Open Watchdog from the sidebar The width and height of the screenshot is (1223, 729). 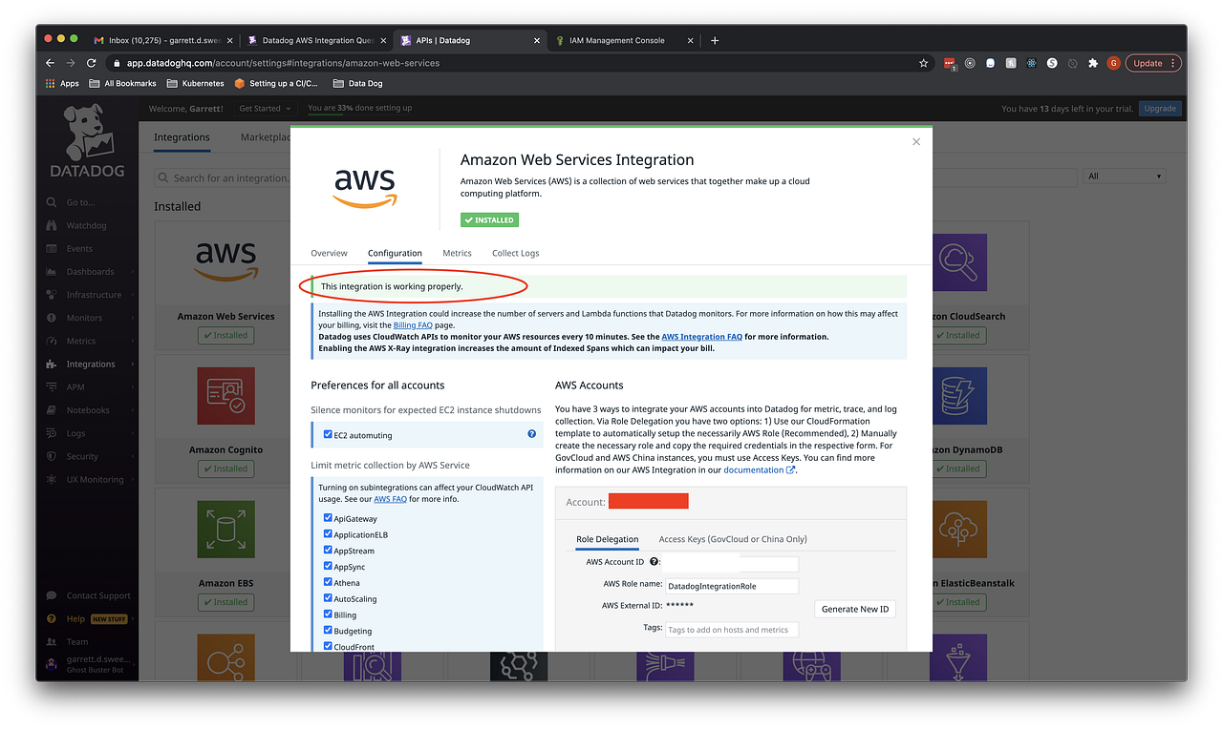(x=87, y=225)
